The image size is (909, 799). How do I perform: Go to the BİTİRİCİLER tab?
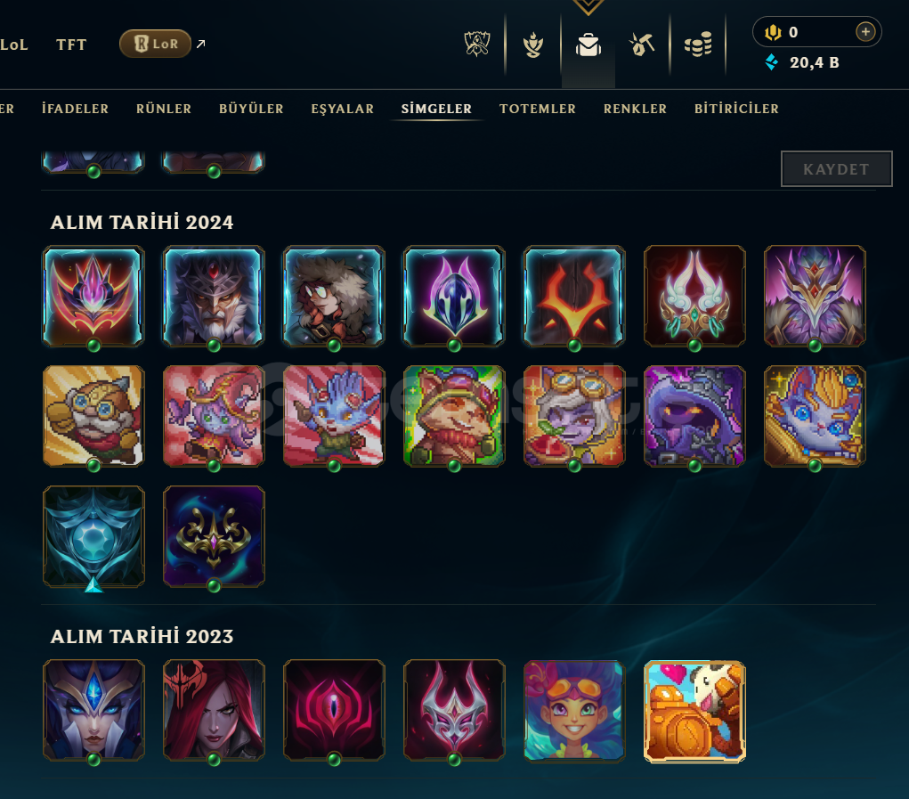(x=736, y=109)
